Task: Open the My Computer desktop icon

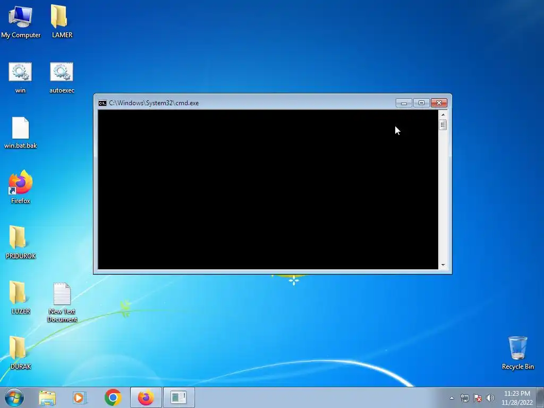Action: click(21, 21)
